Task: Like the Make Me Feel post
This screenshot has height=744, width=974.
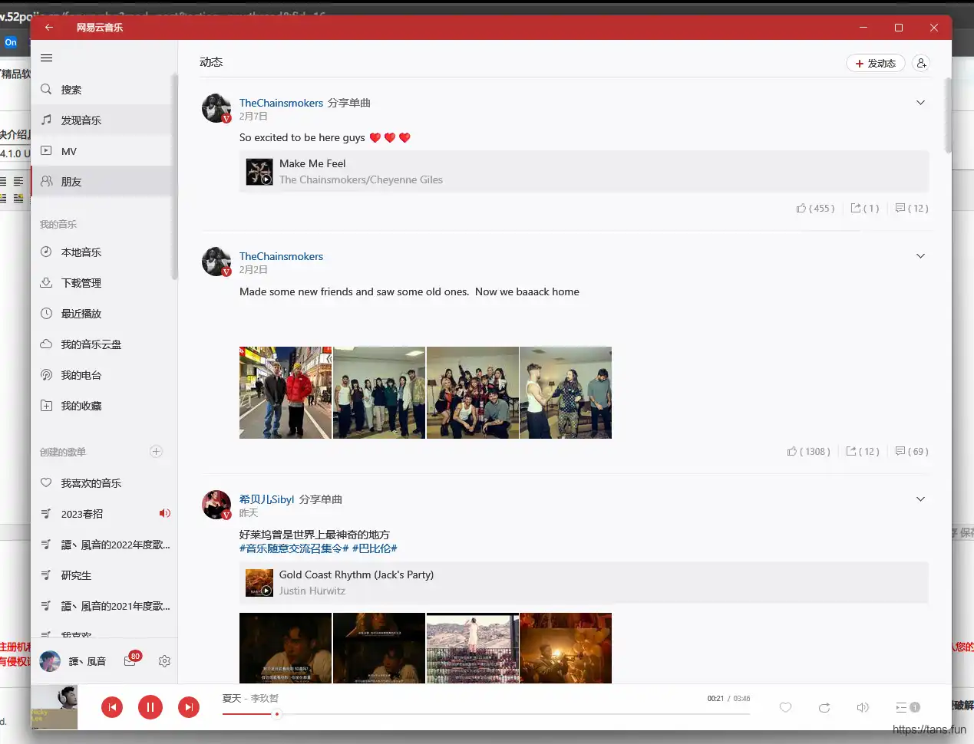Action: coord(815,209)
